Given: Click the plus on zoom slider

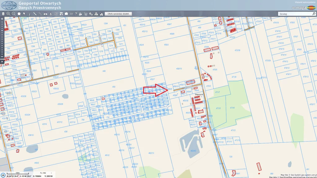Looking at the screenshot, I should [x=2, y=19].
